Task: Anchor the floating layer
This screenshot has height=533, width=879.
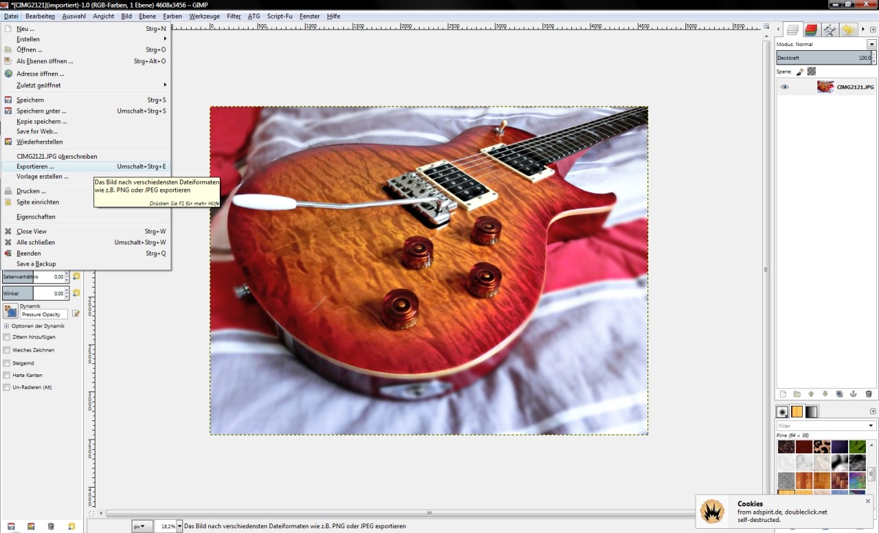Action: 854,394
